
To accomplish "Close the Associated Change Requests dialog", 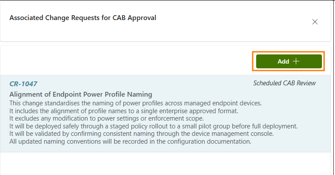I will tap(315, 22).
